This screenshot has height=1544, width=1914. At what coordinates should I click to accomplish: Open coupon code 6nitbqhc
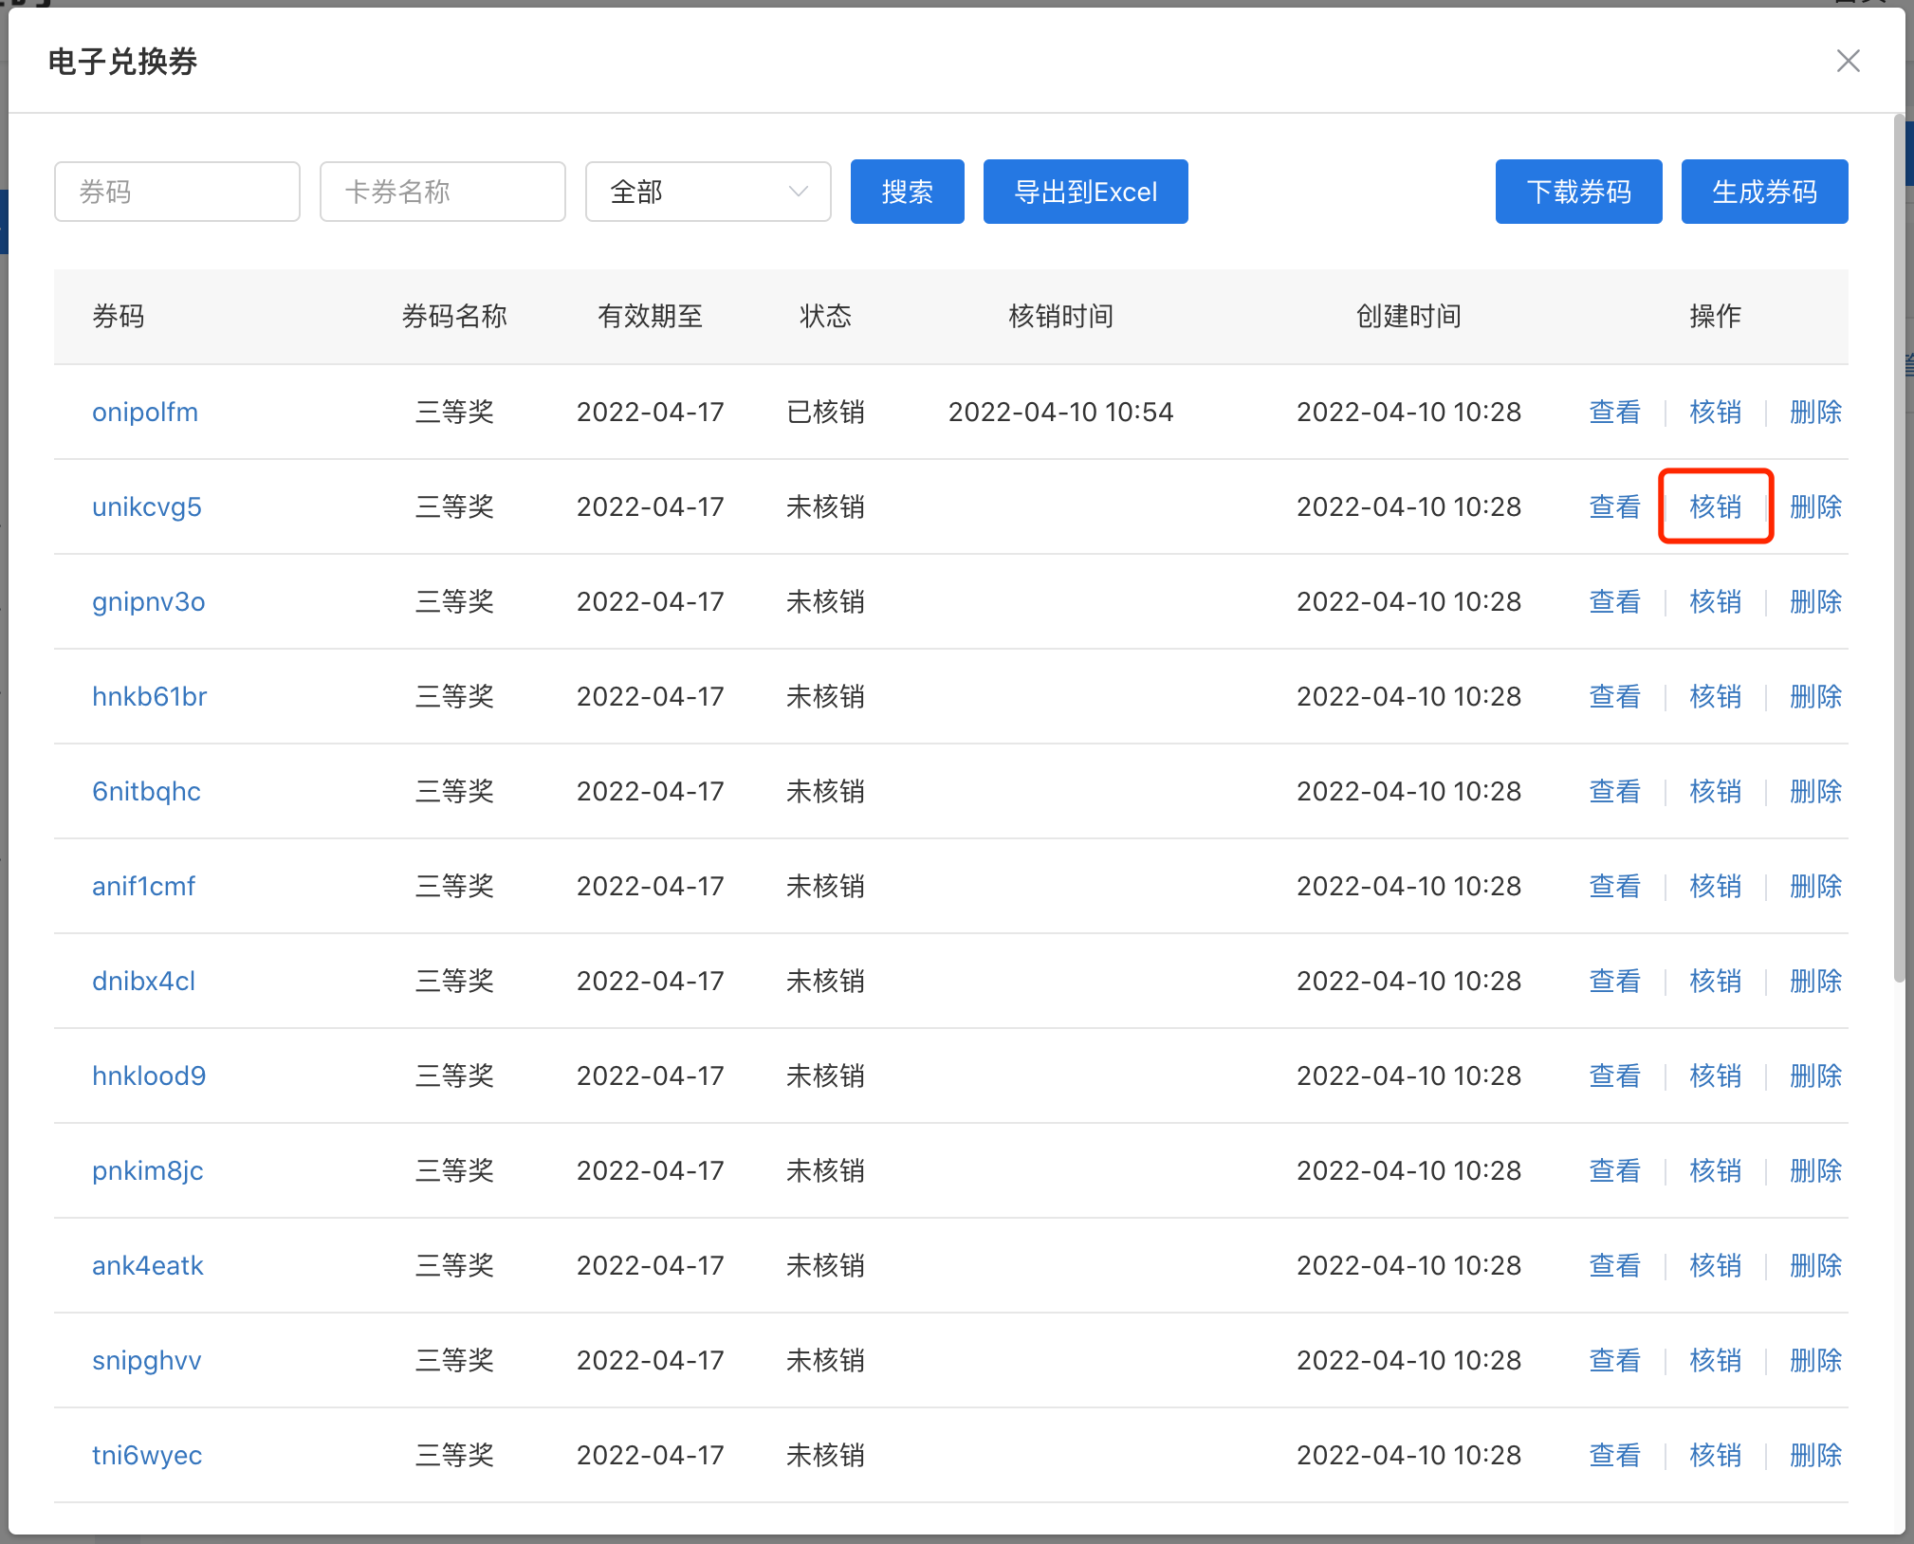point(147,791)
